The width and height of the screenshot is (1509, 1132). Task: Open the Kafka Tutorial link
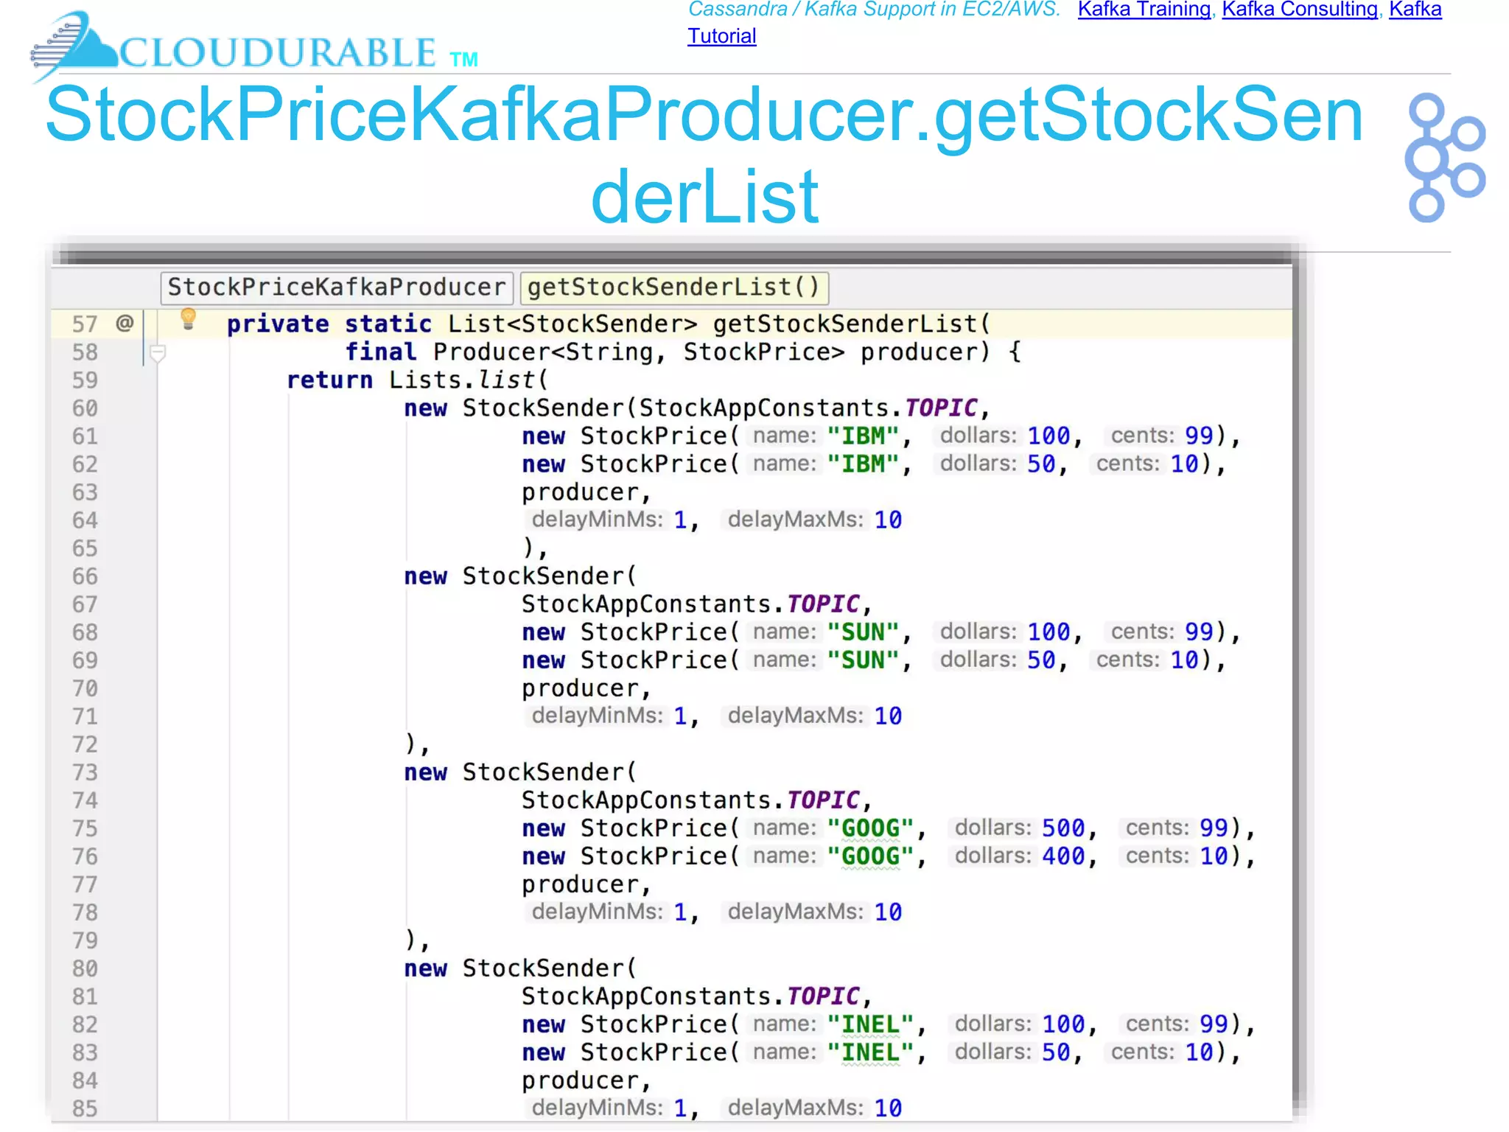click(721, 35)
